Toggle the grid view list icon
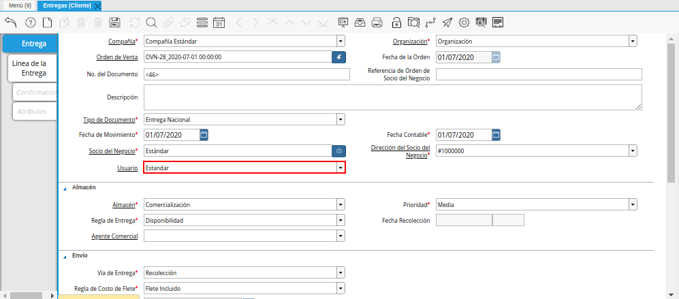This screenshot has width=679, height=299. (x=202, y=22)
